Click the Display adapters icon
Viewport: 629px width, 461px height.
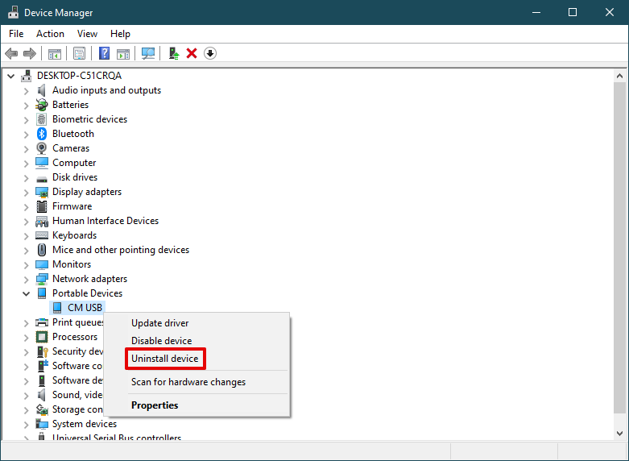click(x=42, y=192)
